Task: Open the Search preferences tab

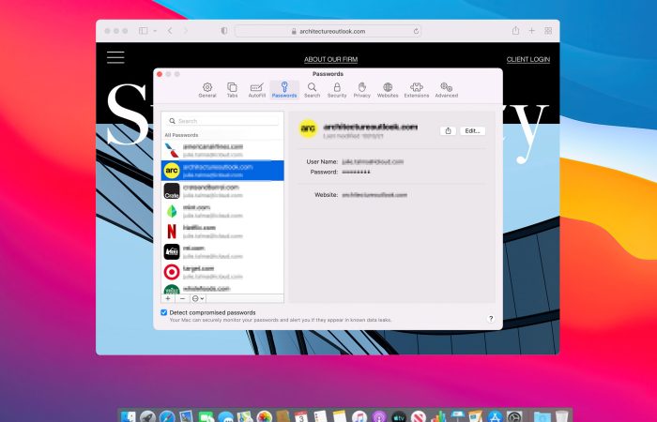Action: [312, 90]
